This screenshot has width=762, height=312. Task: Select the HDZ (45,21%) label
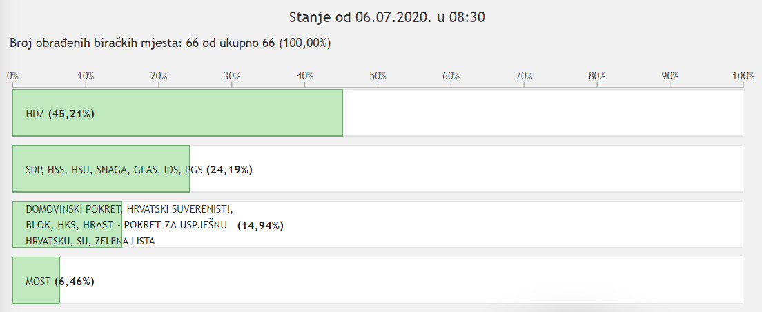pyautogui.click(x=60, y=114)
